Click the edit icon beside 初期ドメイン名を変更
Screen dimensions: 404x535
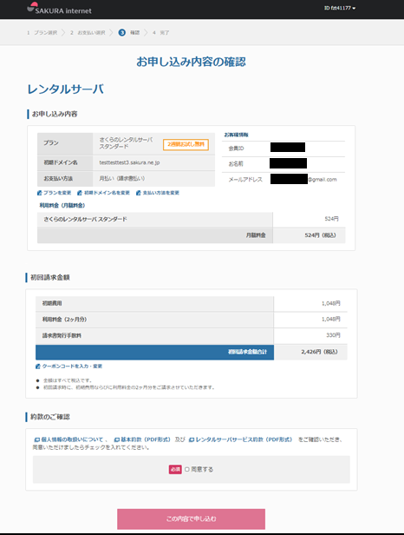tap(80, 193)
